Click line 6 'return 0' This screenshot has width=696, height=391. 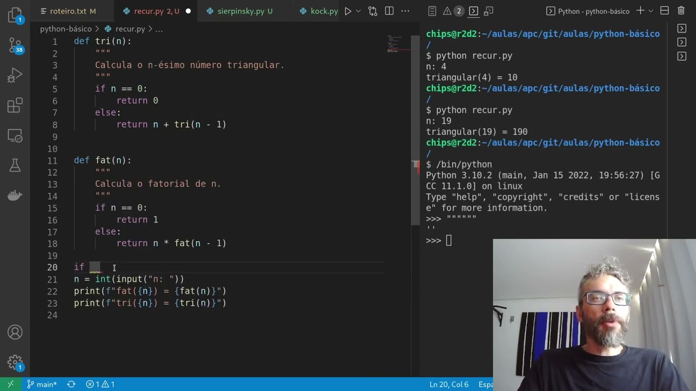click(x=137, y=100)
